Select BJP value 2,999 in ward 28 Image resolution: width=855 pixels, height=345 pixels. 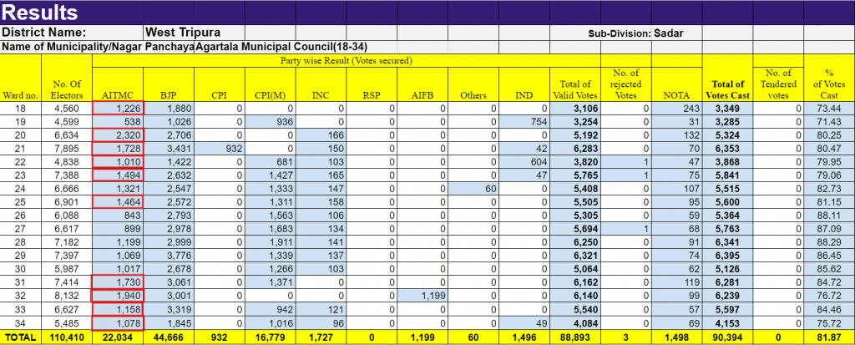click(169, 241)
